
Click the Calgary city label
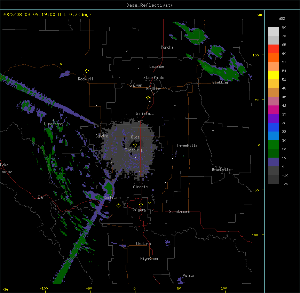(x=139, y=210)
